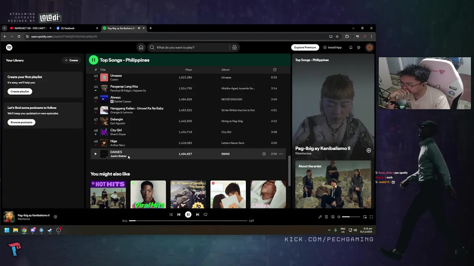Open Windows Start menu
Viewport: 474px width, 266px height.
pyautogui.click(x=7, y=230)
